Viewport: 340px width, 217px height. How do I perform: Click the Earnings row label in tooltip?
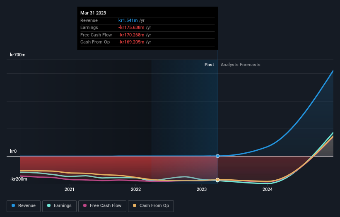(89, 27)
